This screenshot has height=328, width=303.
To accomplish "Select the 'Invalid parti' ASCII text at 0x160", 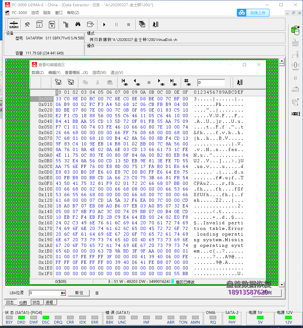I will [223, 223].
